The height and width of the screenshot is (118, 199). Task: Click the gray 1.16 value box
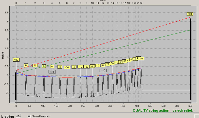click(52, 72)
